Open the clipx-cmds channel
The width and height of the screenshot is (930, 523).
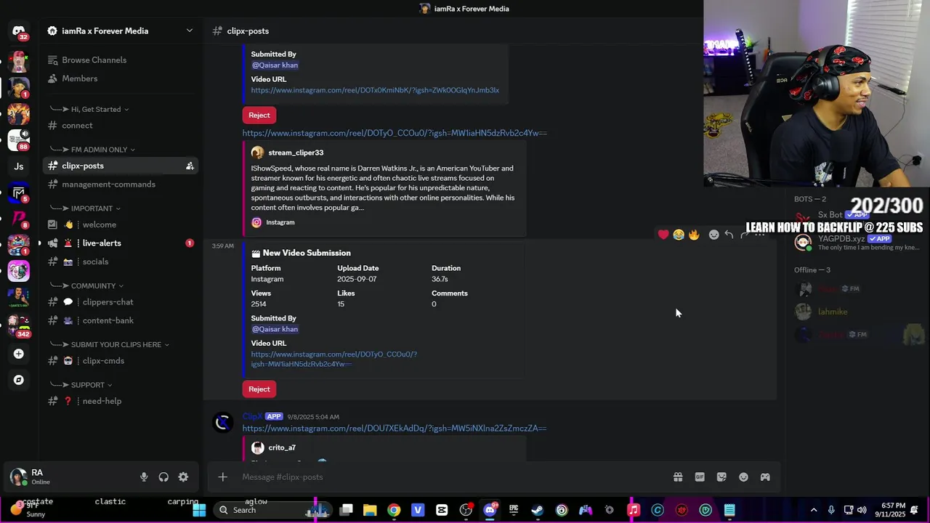point(119,361)
